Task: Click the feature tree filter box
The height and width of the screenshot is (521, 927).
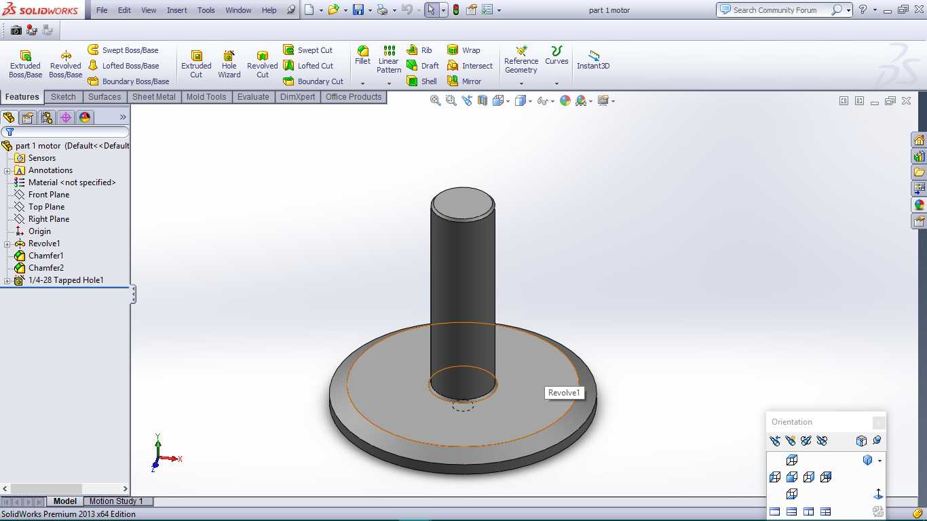Action: pos(65,132)
